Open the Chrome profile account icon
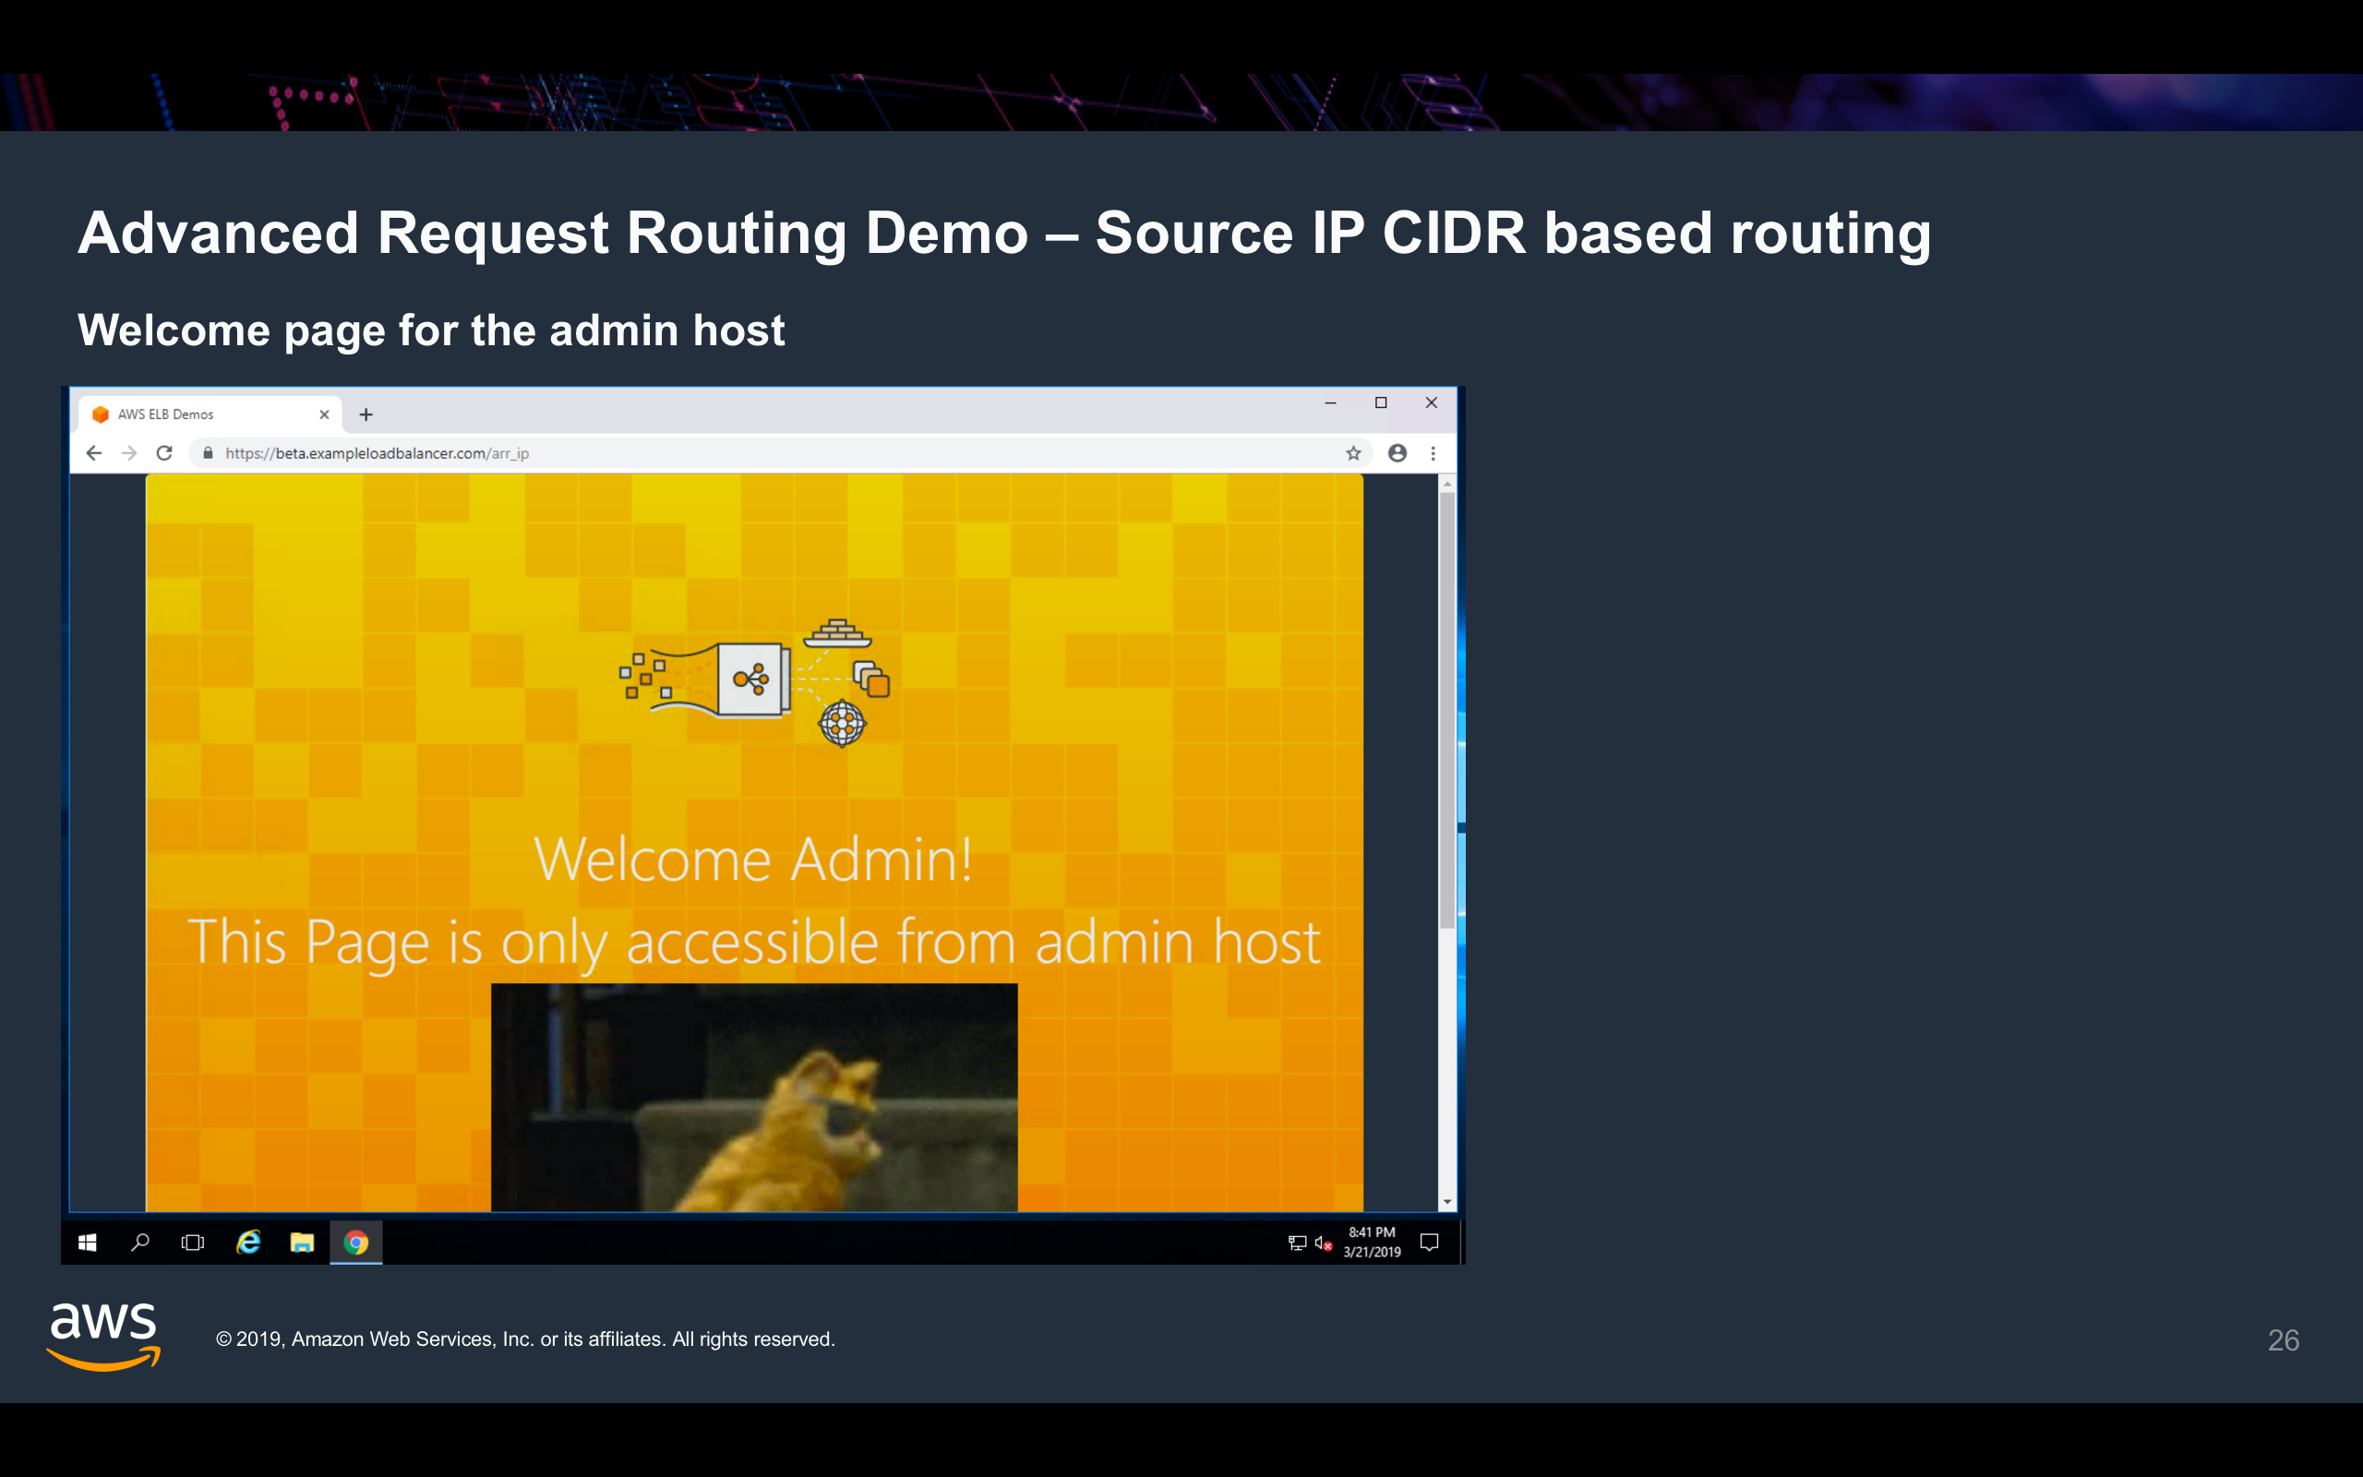Screen dimensions: 2363x1477 [x=1397, y=453]
